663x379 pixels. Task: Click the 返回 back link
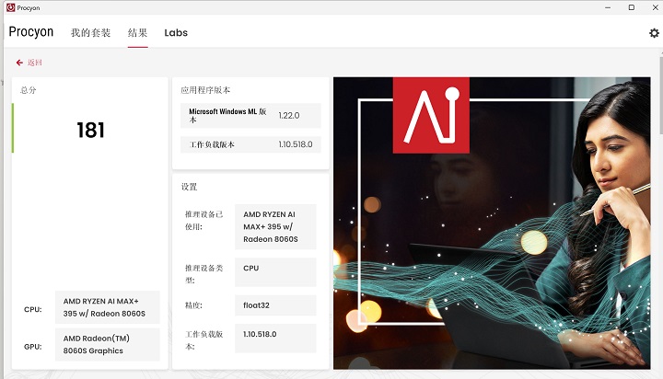tap(35, 63)
